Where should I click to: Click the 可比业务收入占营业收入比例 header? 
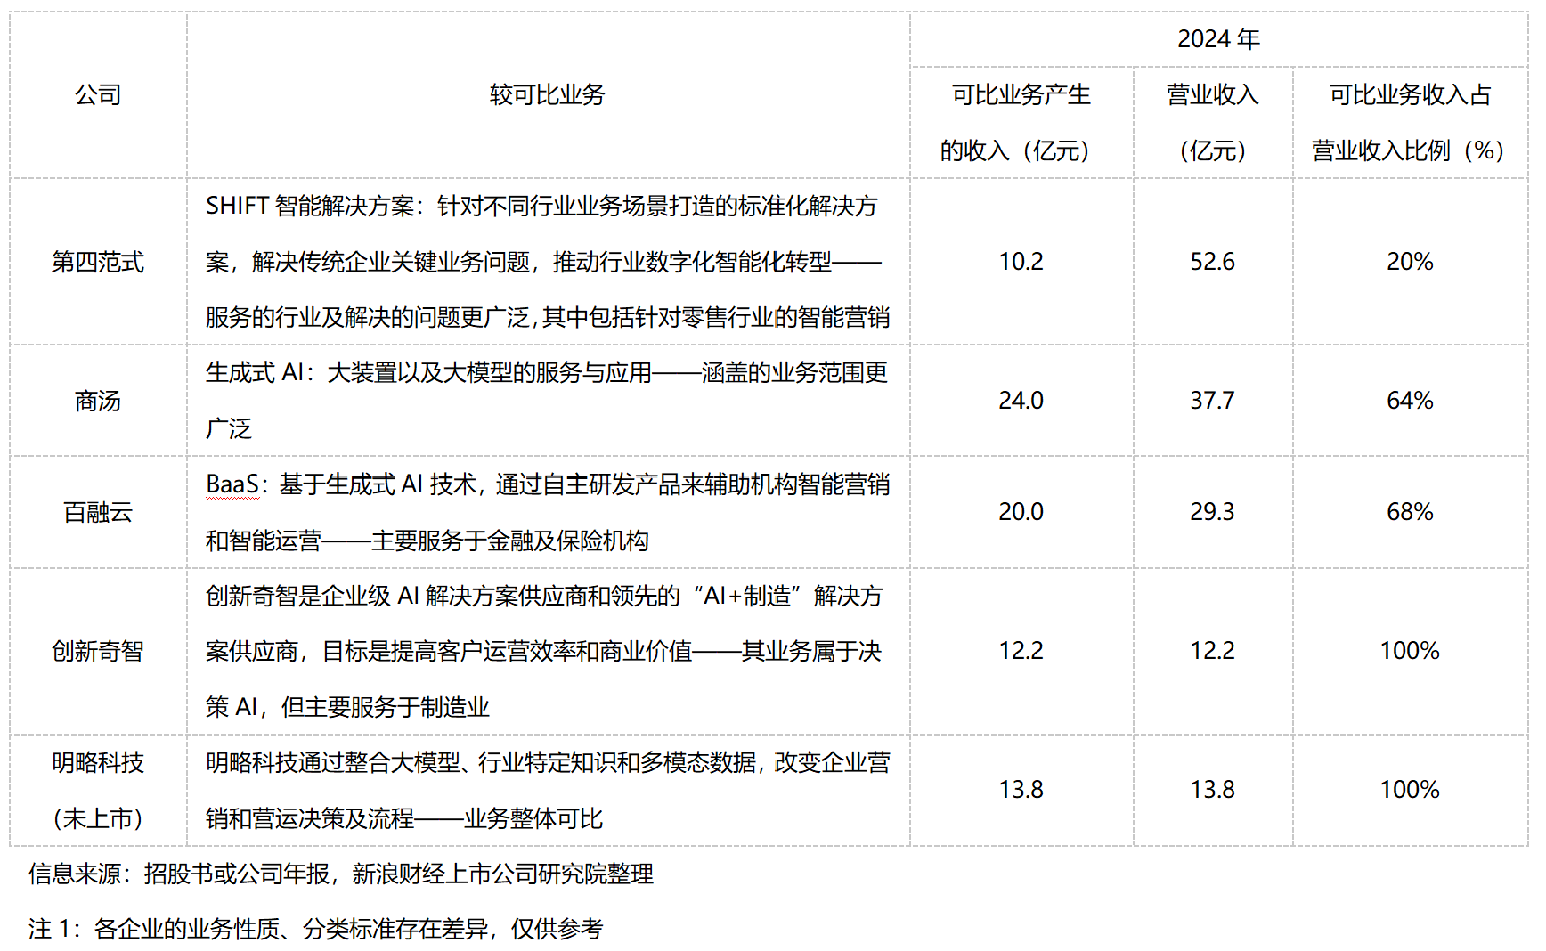click(x=1410, y=122)
